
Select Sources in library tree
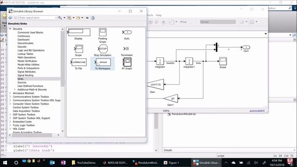tap(22, 83)
